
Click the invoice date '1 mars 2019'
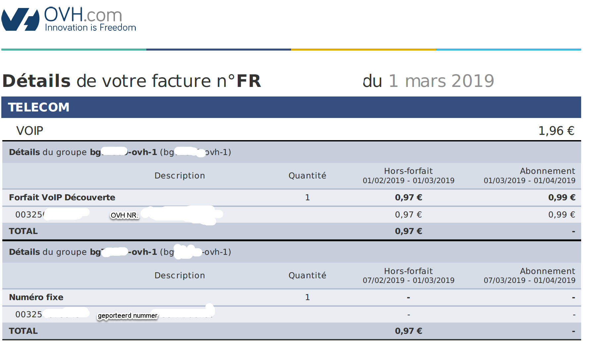click(x=441, y=81)
